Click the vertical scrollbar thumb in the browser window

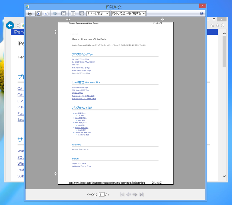tap(224, 52)
